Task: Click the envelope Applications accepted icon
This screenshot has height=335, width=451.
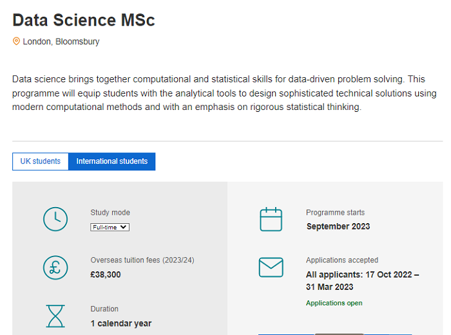Action: click(x=271, y=267)
